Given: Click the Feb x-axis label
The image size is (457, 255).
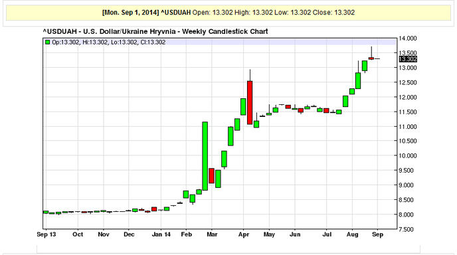Looking at the screenshot, I should (x=187, y=234).
